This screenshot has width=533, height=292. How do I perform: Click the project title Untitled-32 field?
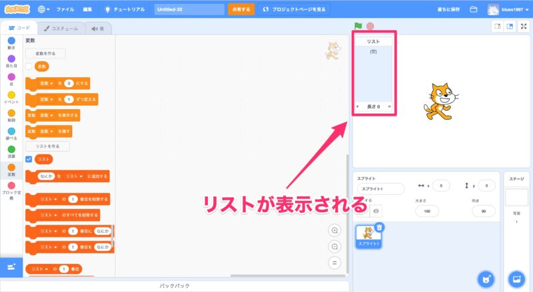tap(189, 10)
